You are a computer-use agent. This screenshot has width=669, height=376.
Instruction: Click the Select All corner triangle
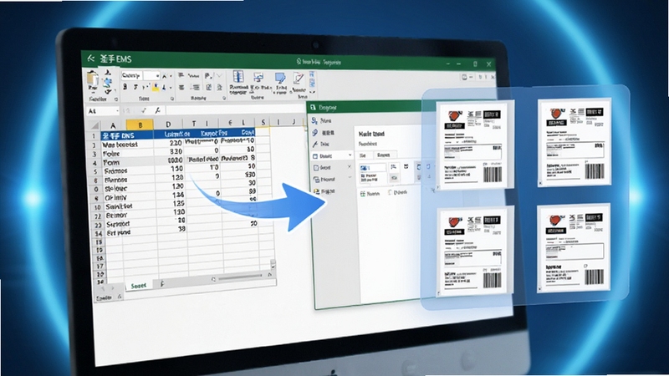[94, 125]
